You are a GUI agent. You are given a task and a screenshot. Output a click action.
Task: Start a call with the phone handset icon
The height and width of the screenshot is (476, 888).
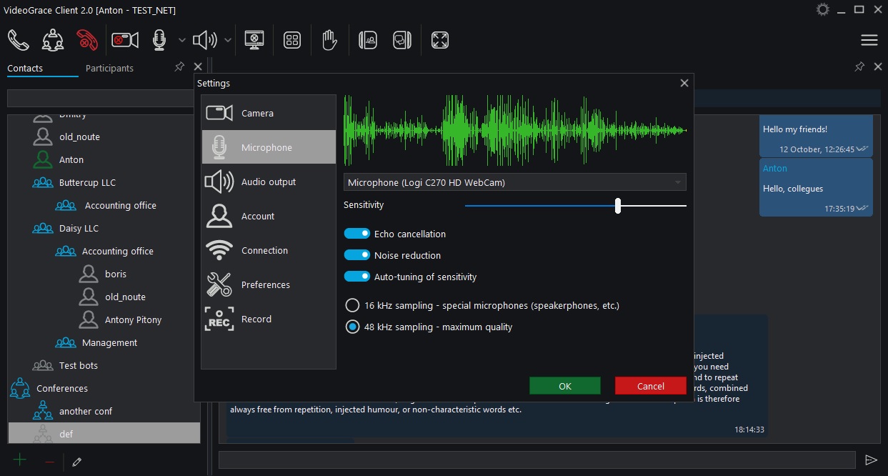(x=18, y=40)
